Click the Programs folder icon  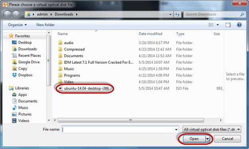click(x=60, y=75)
